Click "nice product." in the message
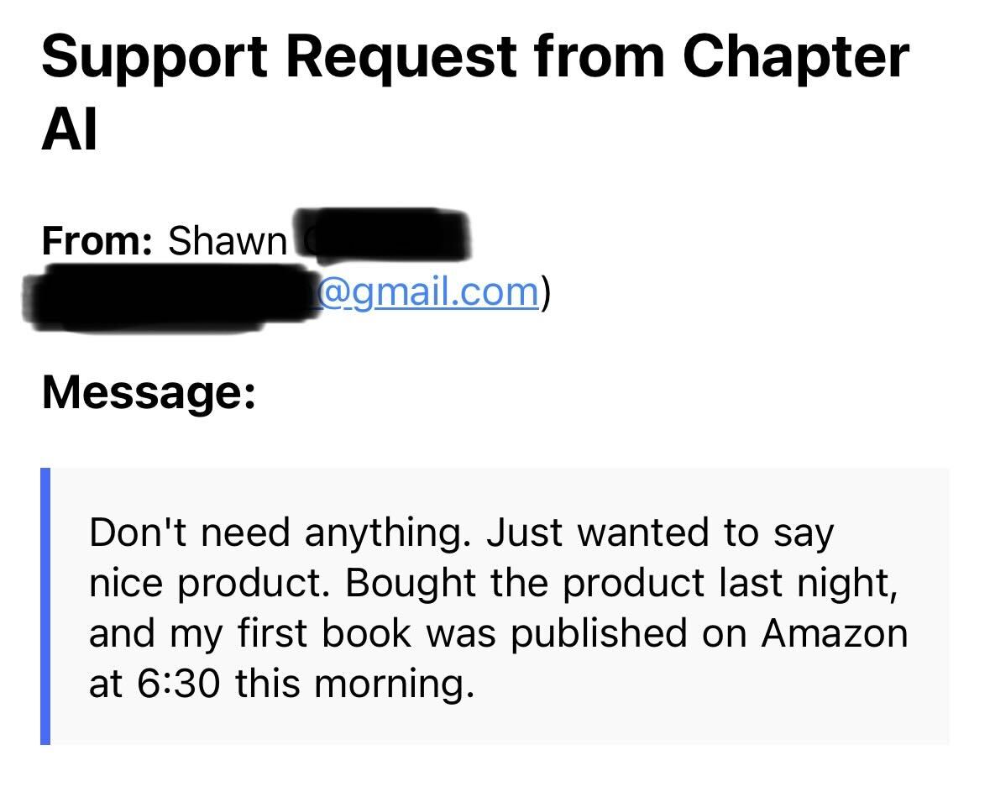 (210, 584)
